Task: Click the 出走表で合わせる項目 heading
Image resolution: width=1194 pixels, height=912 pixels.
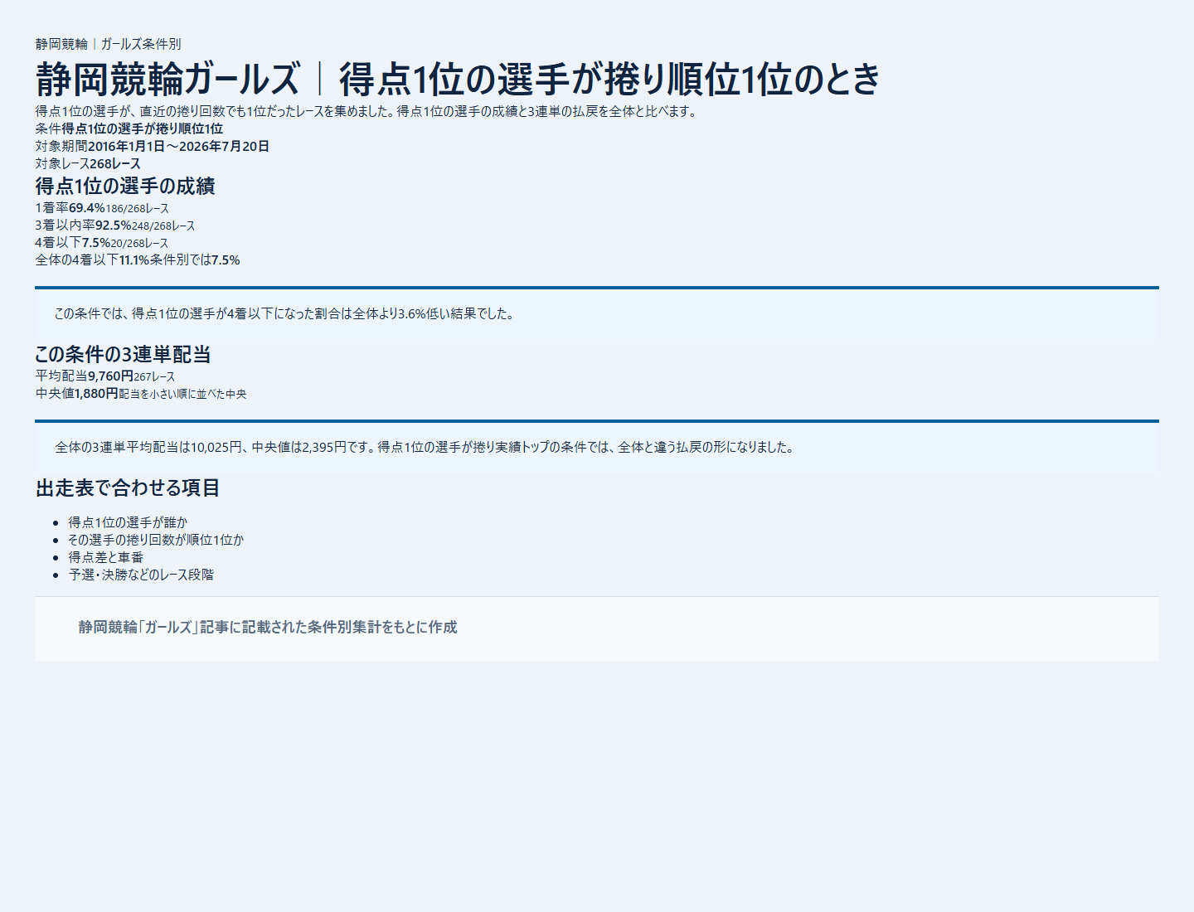Action: (128, 488)
